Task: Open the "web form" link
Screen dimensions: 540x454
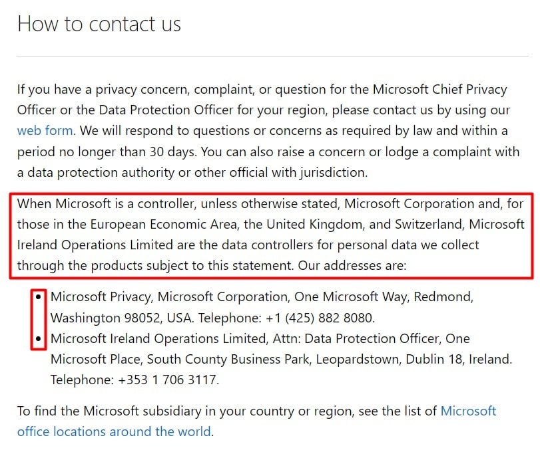Action: pyautogui.click(x=45, y=130)
